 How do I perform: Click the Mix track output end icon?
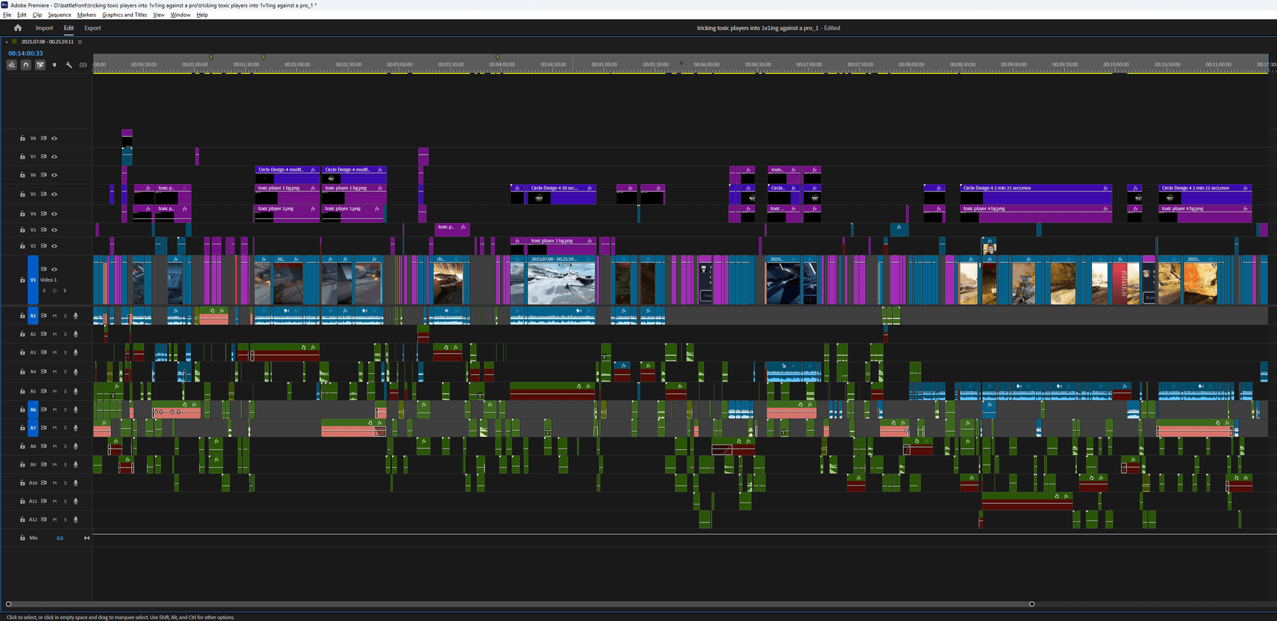pos(87,538)
